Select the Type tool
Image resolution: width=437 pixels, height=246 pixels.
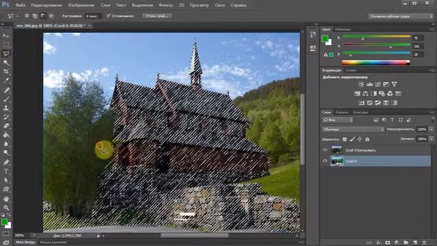point(6,172)
